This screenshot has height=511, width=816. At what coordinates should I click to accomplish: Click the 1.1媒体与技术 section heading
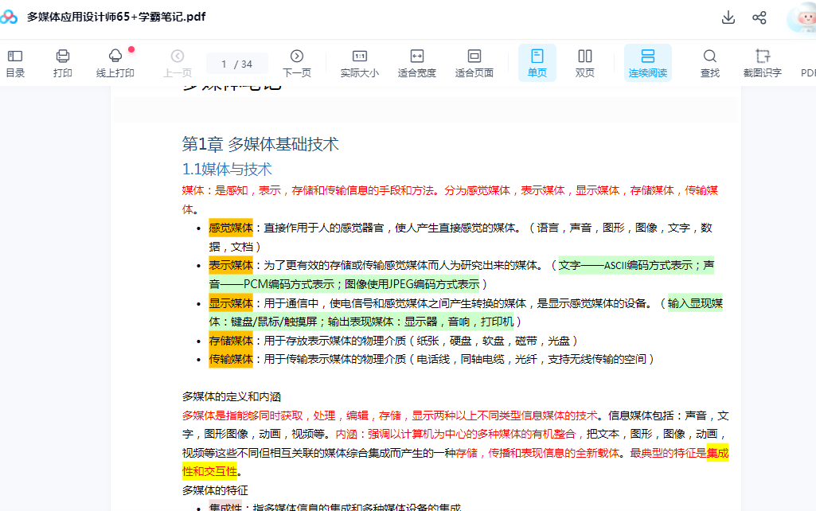227,169
